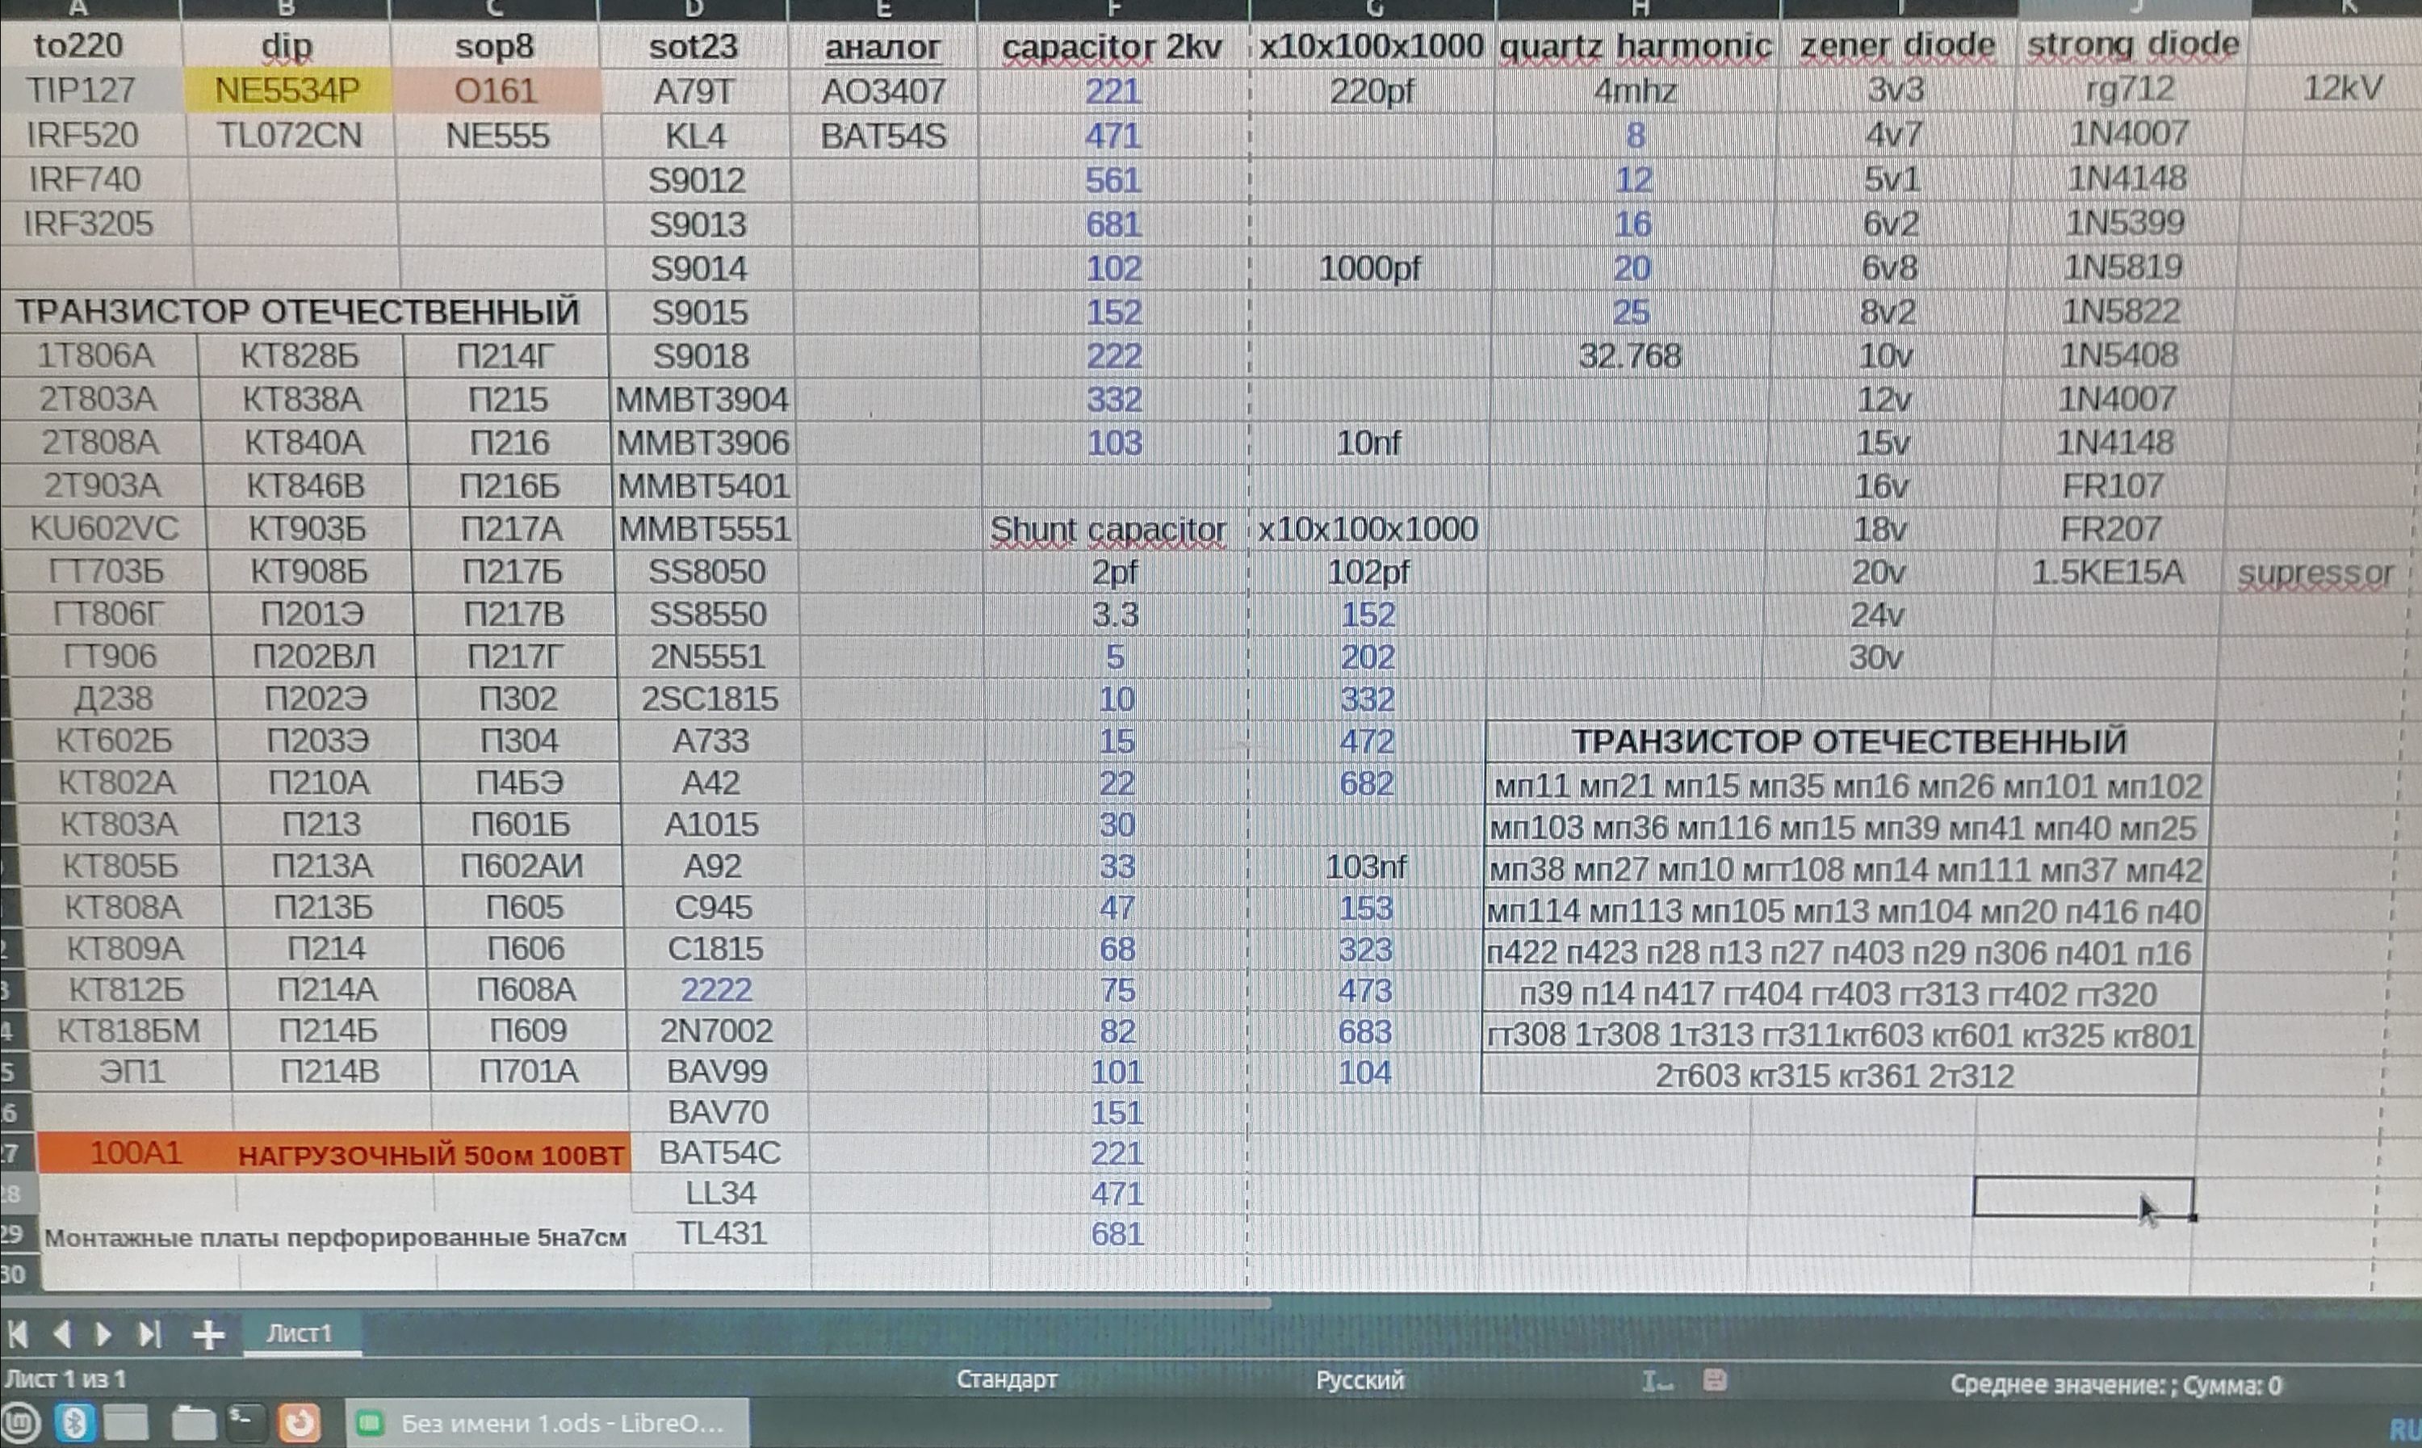Open the file manager folder icon
Viewport: 2422px width, 1448px height.
pos(192,1424)
